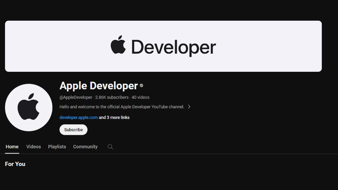Return to the Home tab
This screenshot has width=338, height=190.
pyautogui.click(x=12, y=146)
